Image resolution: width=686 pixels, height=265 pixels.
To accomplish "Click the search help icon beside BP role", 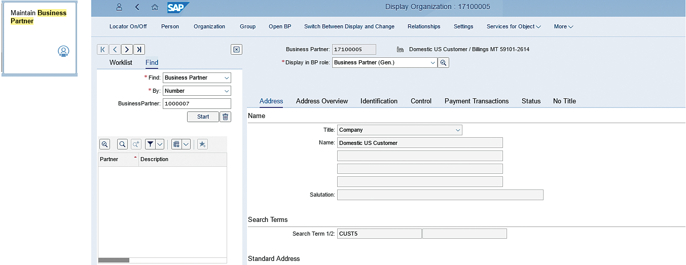I will pos(443,63).
